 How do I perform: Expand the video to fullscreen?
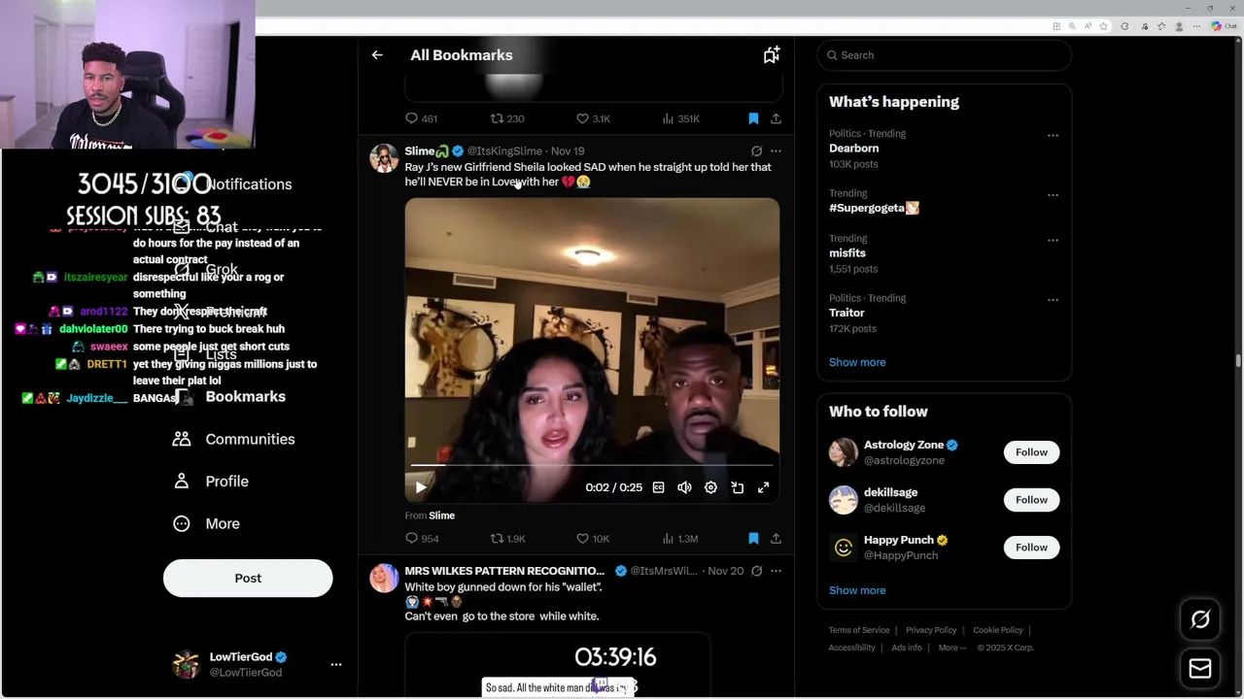pyautogui.click(x=764, y=487)
